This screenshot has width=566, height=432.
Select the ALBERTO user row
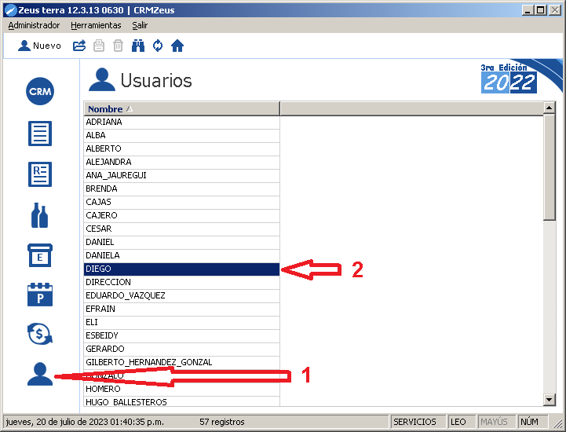click(x=182, y=148)
